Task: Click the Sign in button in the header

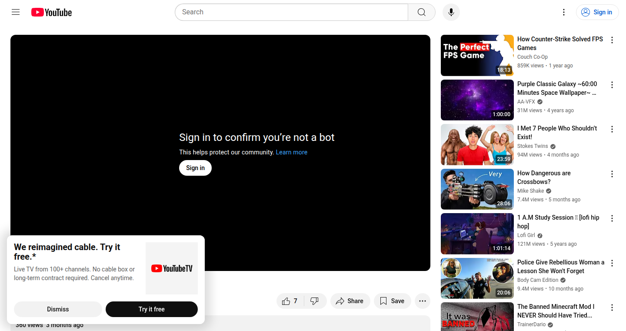Action: click(597, 12)
